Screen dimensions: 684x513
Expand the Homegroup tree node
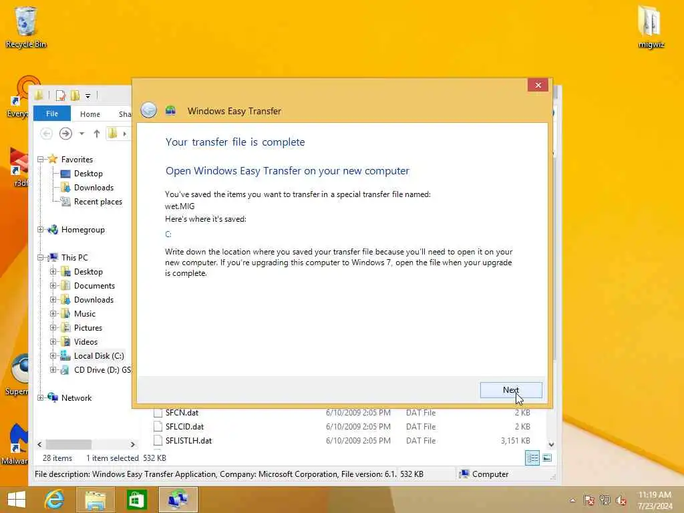[40, 230]
